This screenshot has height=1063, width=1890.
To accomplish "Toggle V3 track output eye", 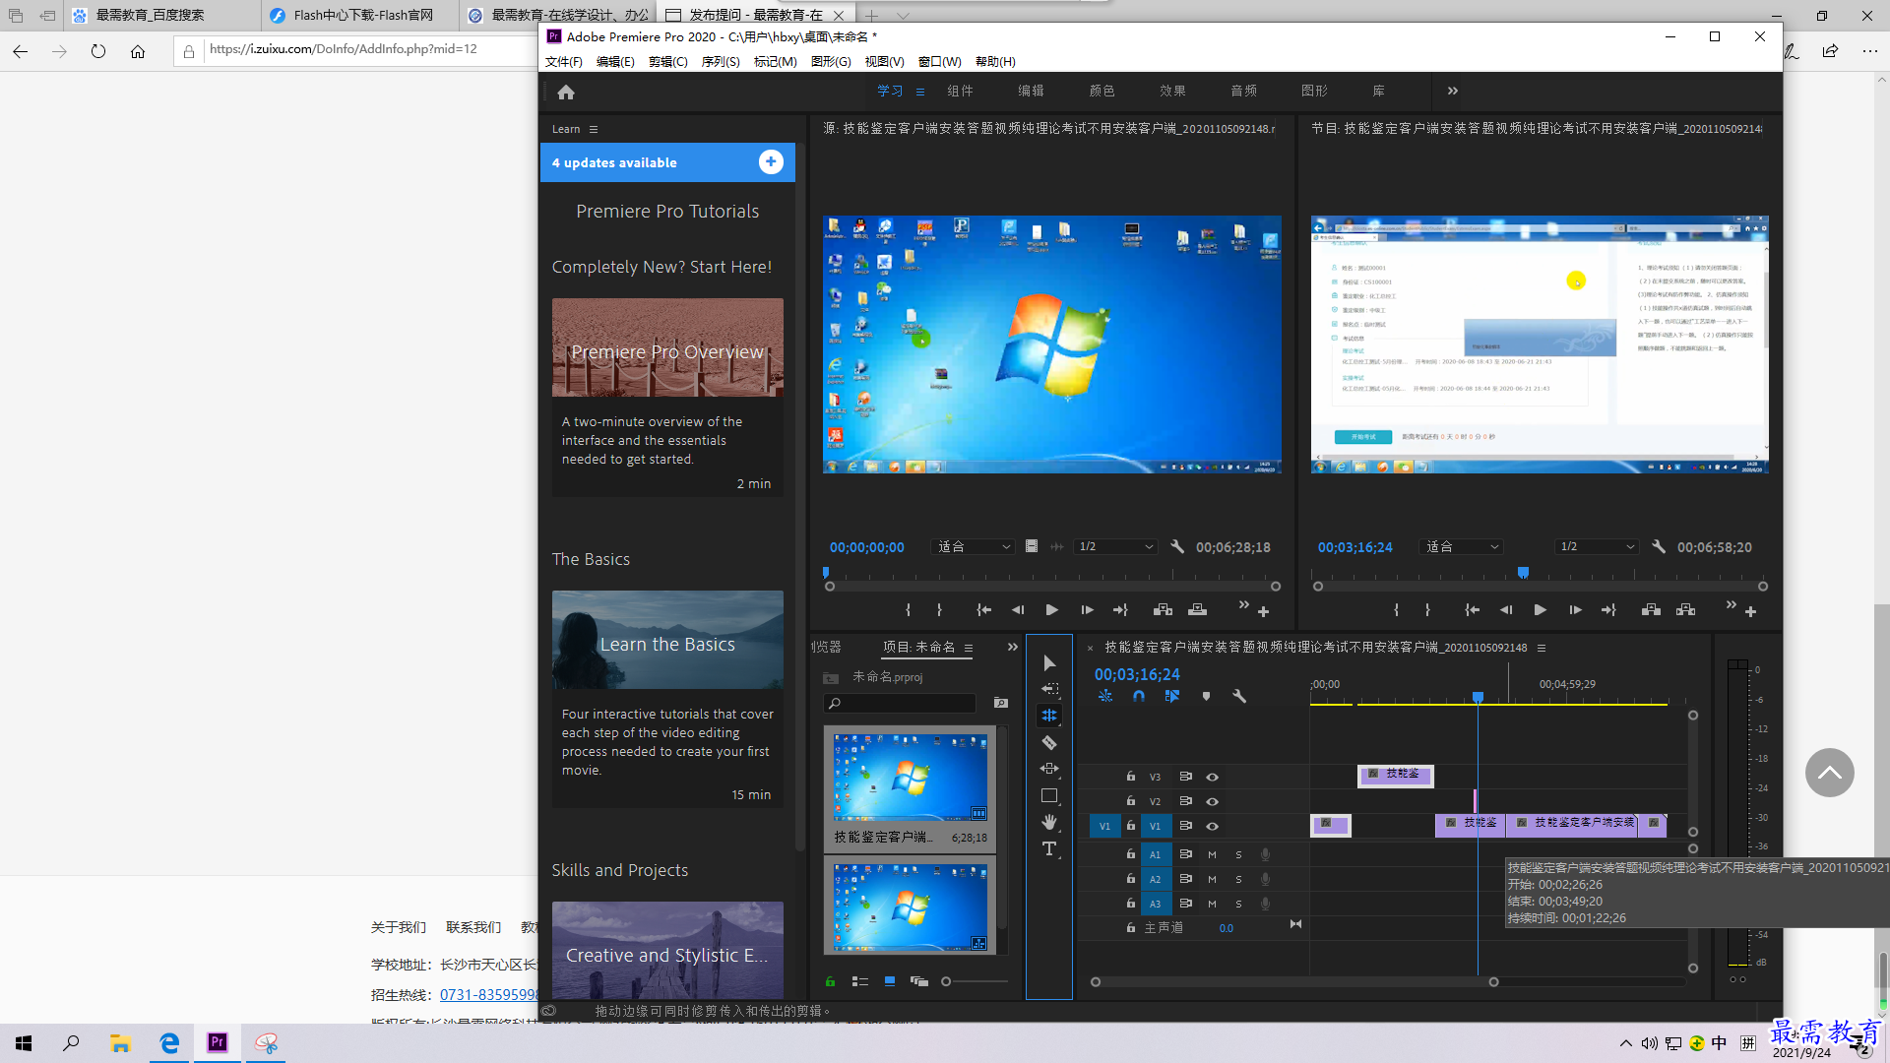I will pyautogui.click(x=1212, y=777).
